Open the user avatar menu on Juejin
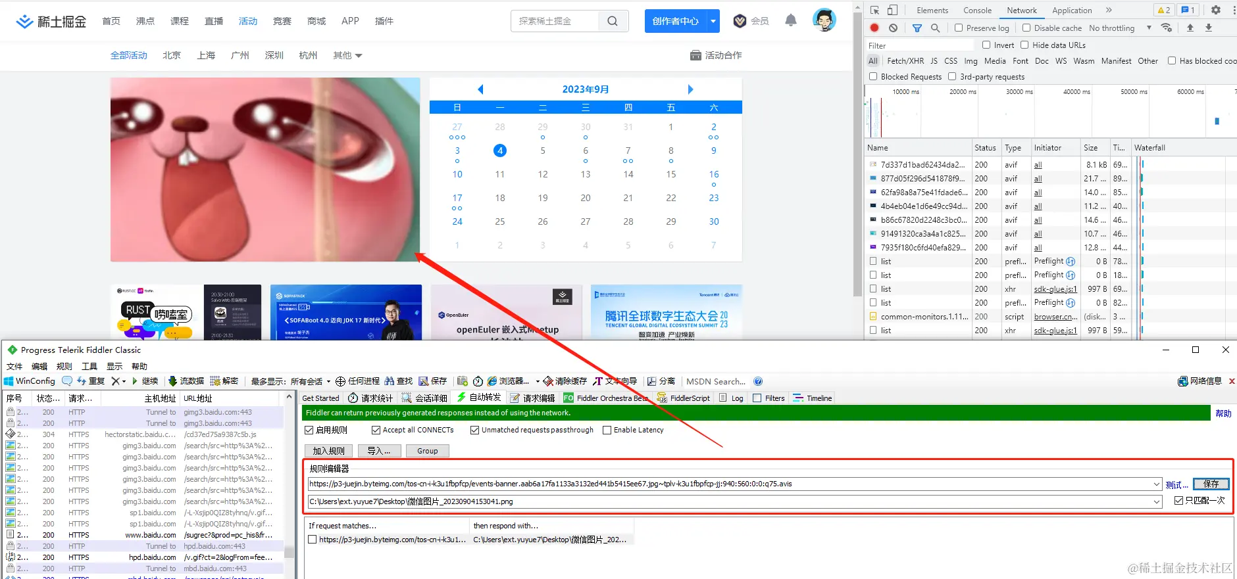Screen dimensions: 1237x579 point(824,20)
